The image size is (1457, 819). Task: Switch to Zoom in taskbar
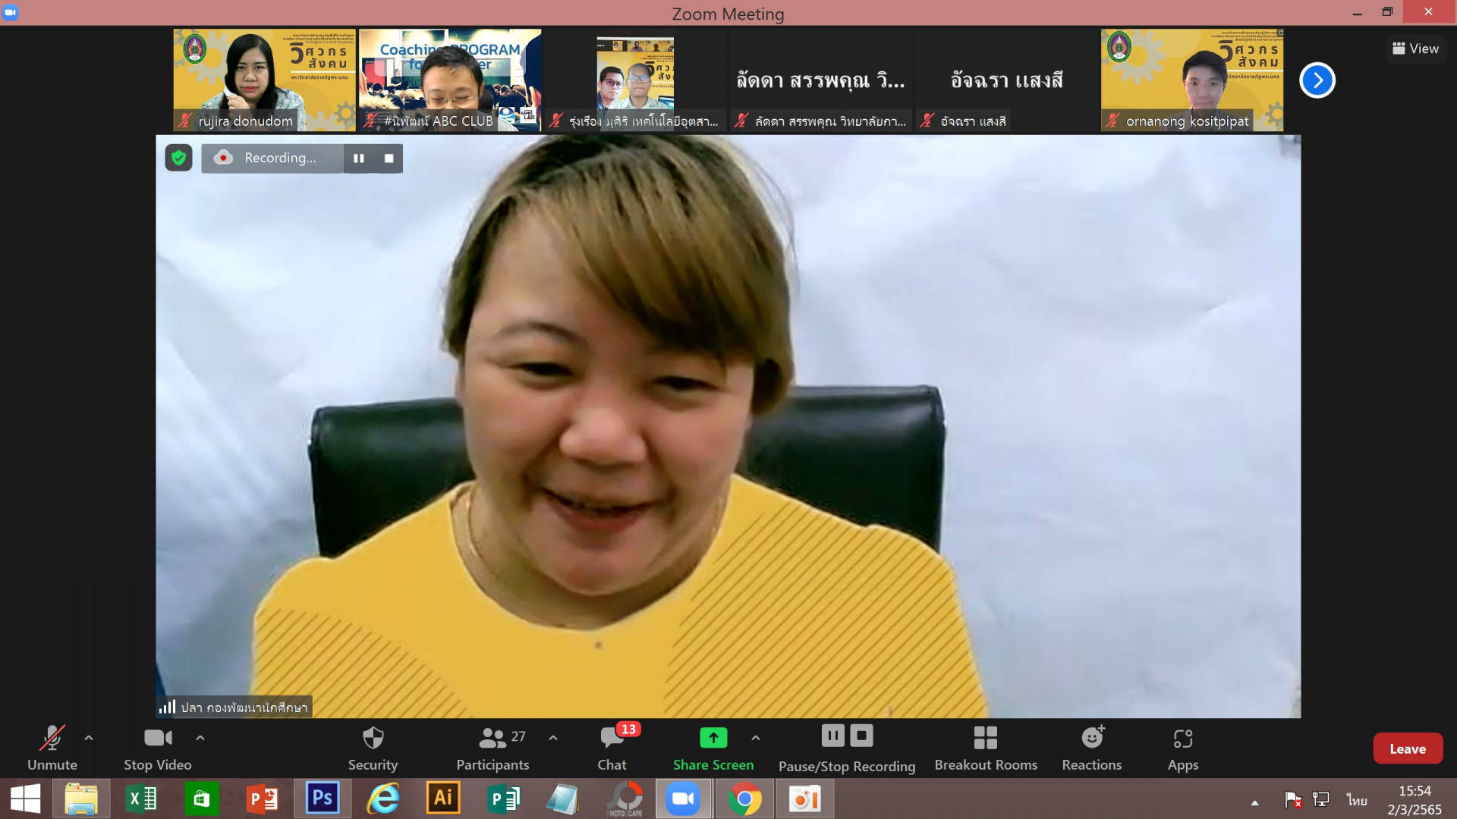[x=684, y=799]
